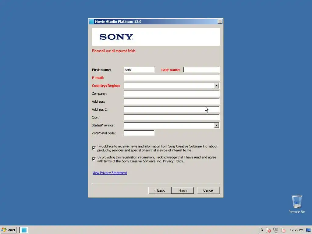The width and height of the screenshot is (312, 234).
Task: Uncheck the receive news and information checkbox
Action: pos(94,148)
